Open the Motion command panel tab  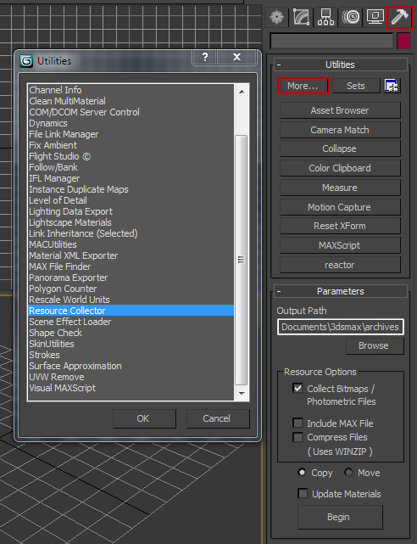point(351,17)
